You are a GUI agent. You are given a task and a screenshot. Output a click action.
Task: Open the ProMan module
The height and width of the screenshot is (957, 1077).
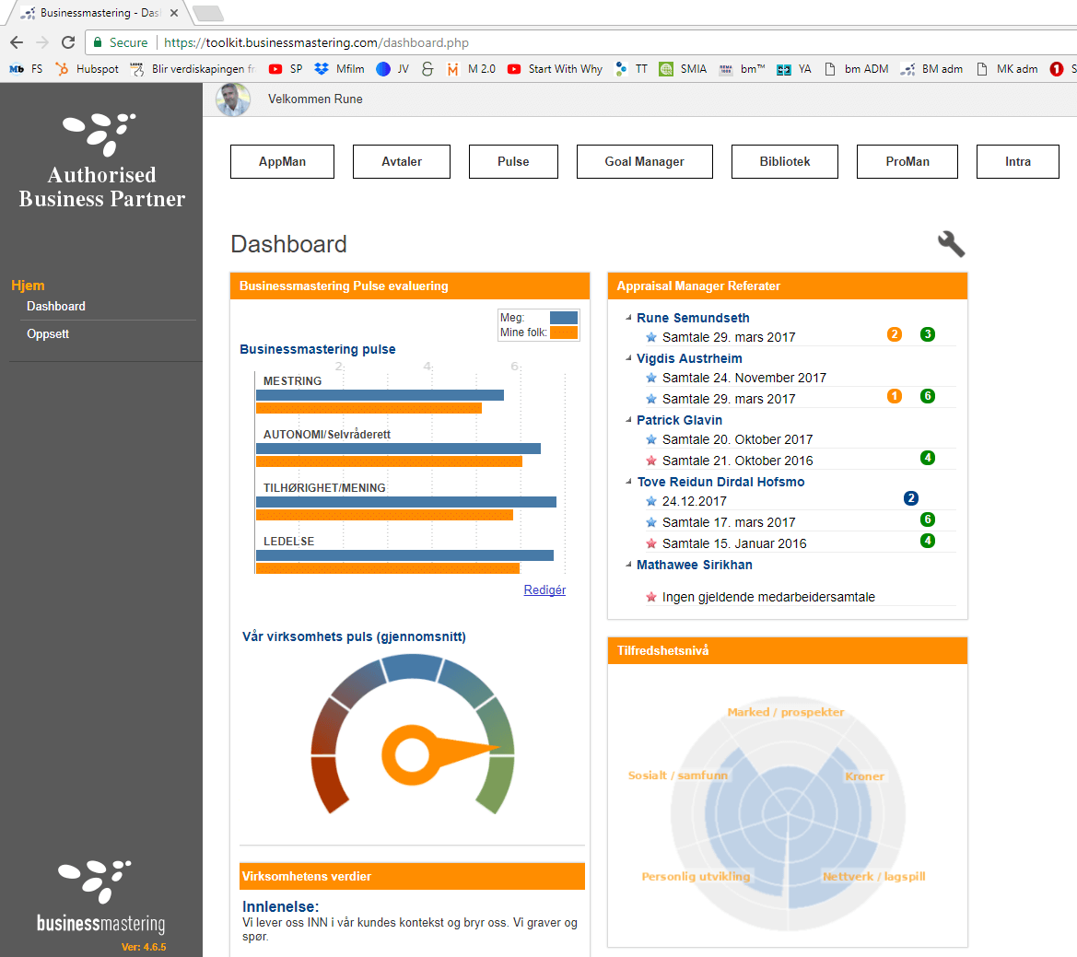(x=907, y=161)
